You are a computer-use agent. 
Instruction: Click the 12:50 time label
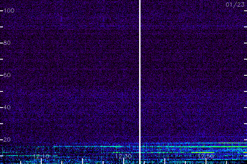(x=206, y=156)
